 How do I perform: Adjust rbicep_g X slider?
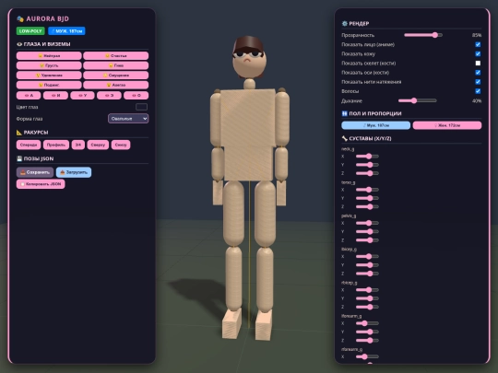pos(367,290)
